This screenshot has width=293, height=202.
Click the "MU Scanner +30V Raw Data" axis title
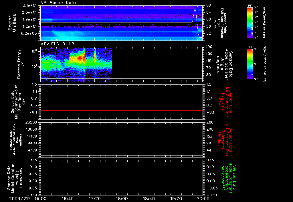click(x=18, y=102)
